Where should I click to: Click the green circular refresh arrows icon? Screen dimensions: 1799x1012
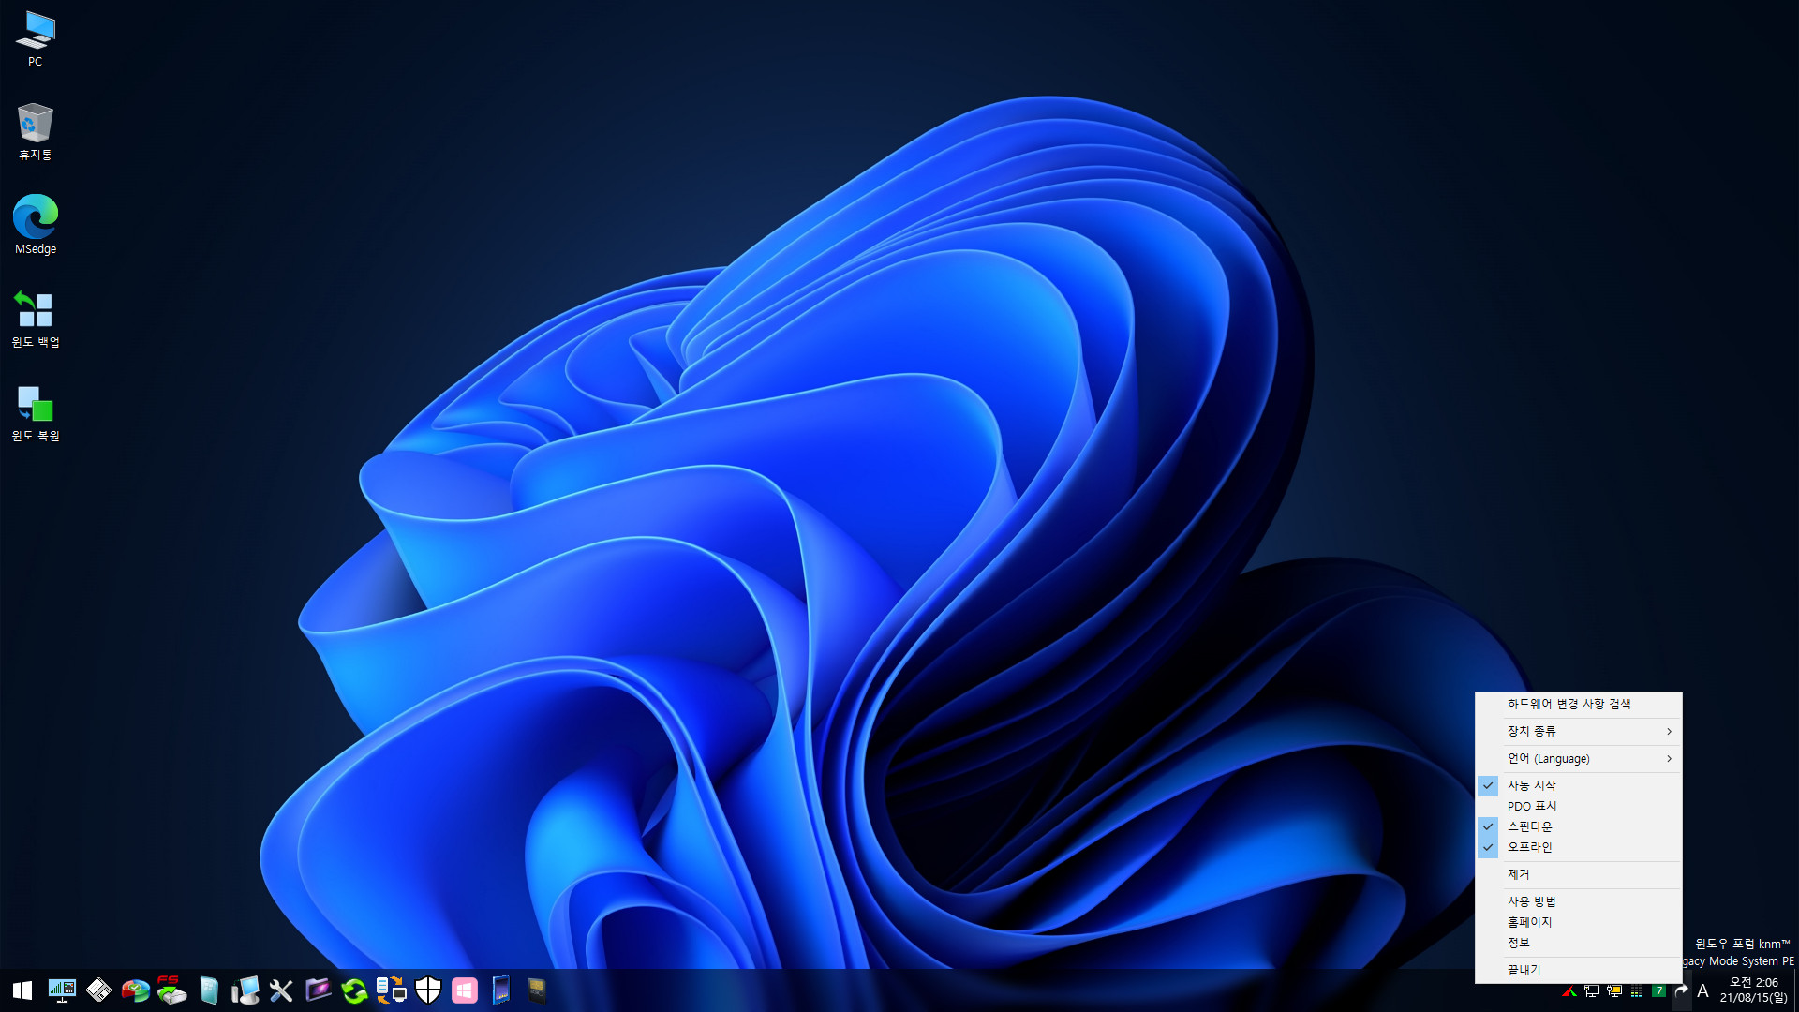point(354,990)
